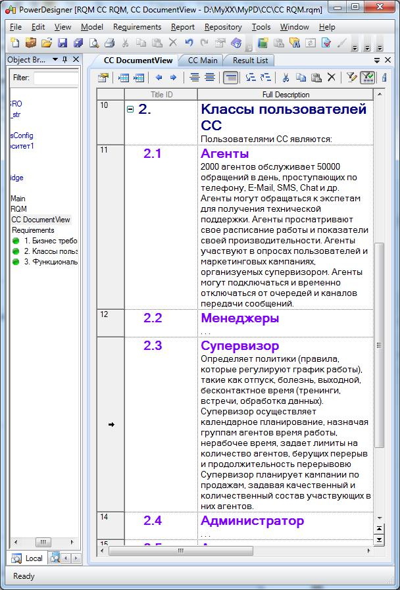Select the CC DocumentView tab
The height and width of the screenshot is (590, 400).
(137, 61)
